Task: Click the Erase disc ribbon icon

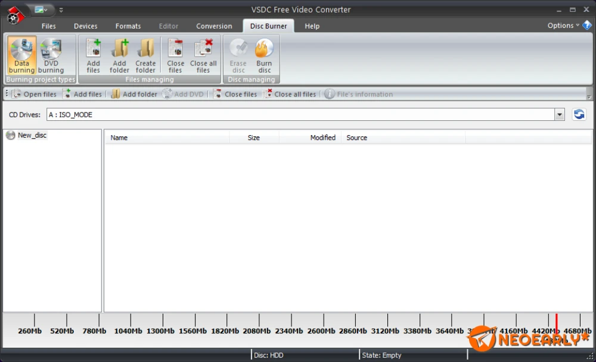Action: (238, 55)
